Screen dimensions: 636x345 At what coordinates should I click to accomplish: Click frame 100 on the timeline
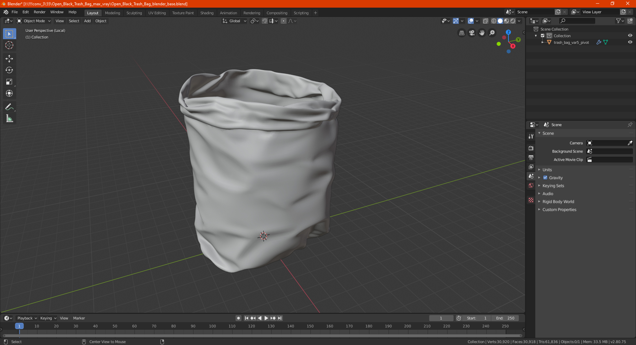[212, 326]
